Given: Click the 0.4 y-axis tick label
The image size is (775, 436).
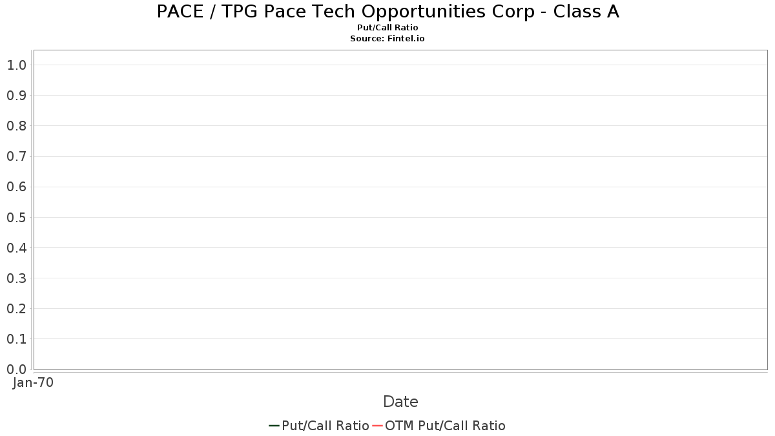Looking at the screenshot, I should (x=16, y=247).
